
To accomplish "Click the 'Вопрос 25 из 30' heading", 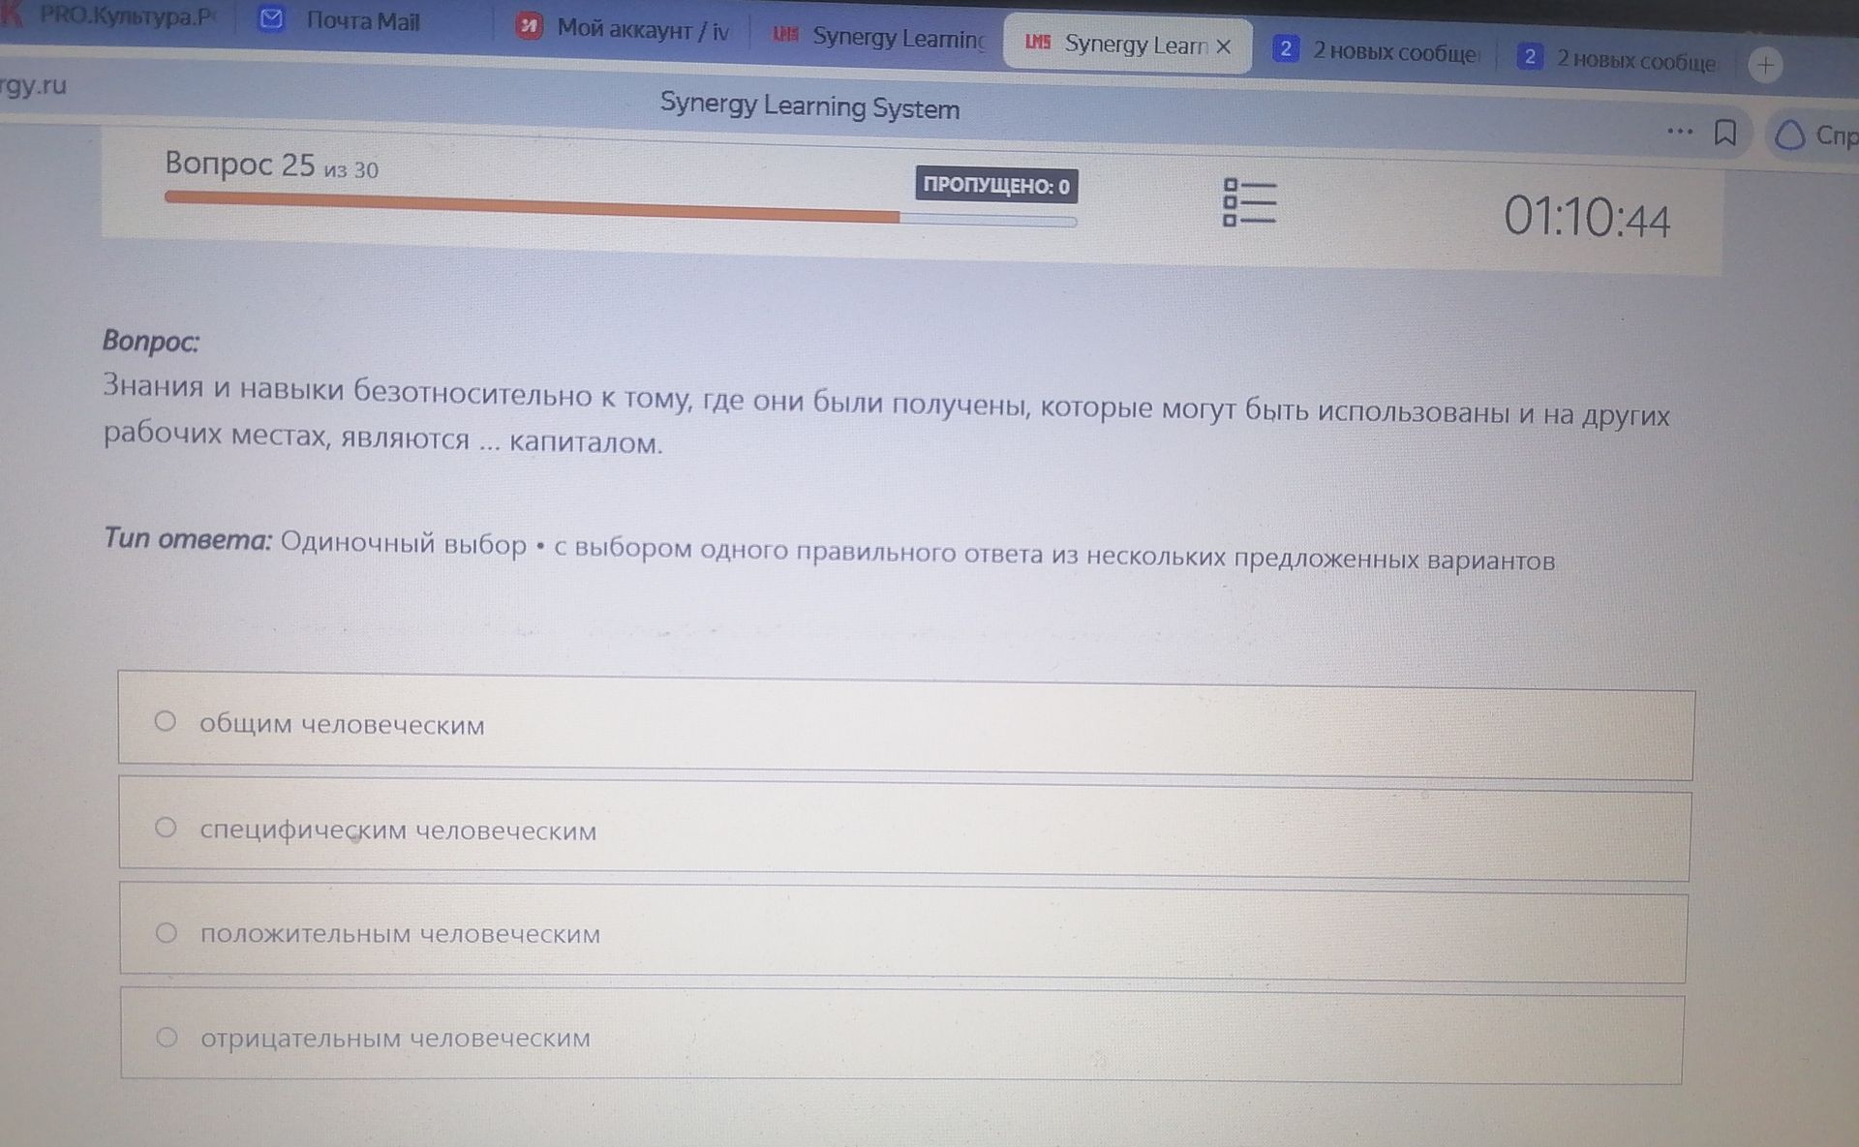I will pos(271,166).
